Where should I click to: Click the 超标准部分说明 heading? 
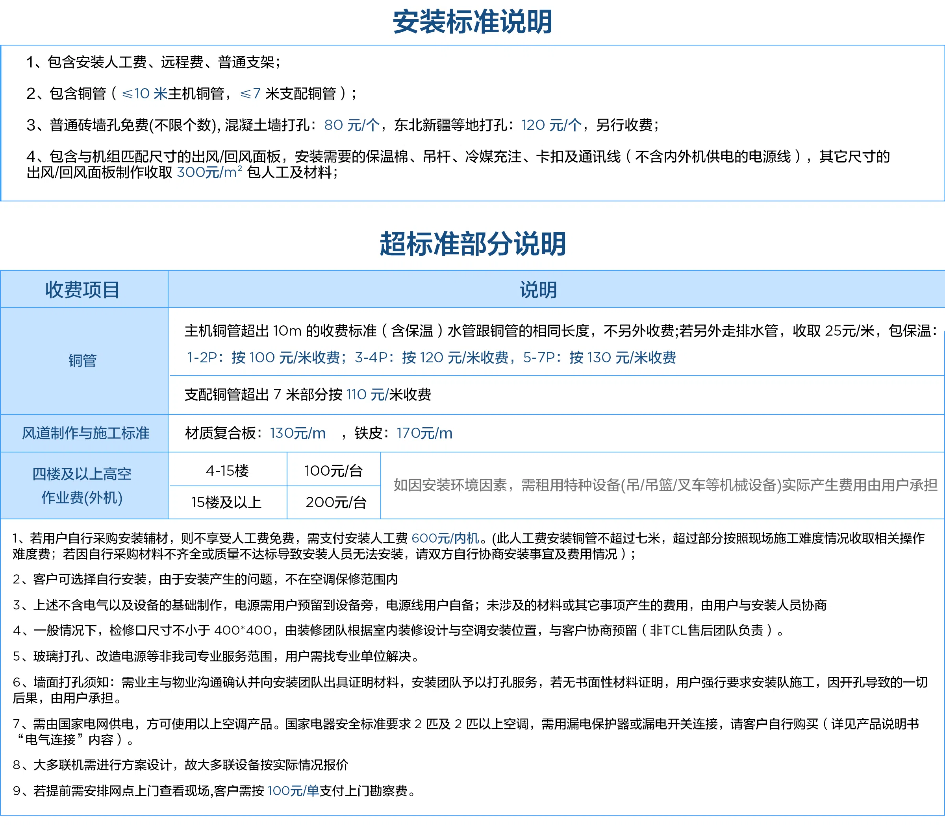point(472,244)
